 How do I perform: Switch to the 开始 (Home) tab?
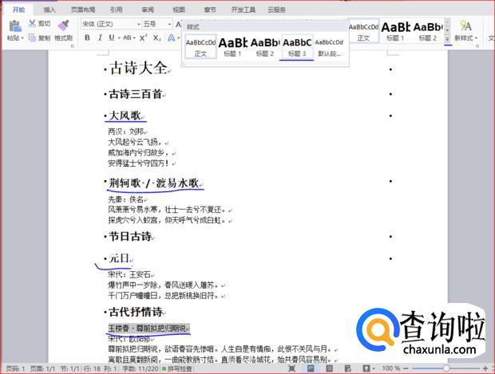pos(18,10)
